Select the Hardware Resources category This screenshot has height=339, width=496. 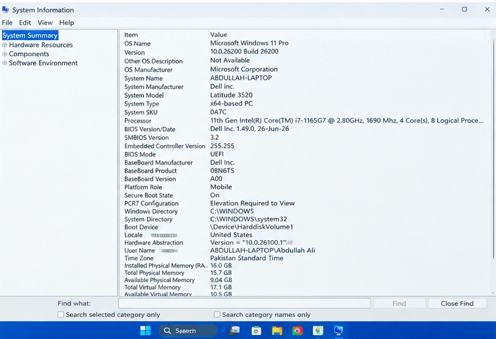pyautogui.click(x=41, y=45)
